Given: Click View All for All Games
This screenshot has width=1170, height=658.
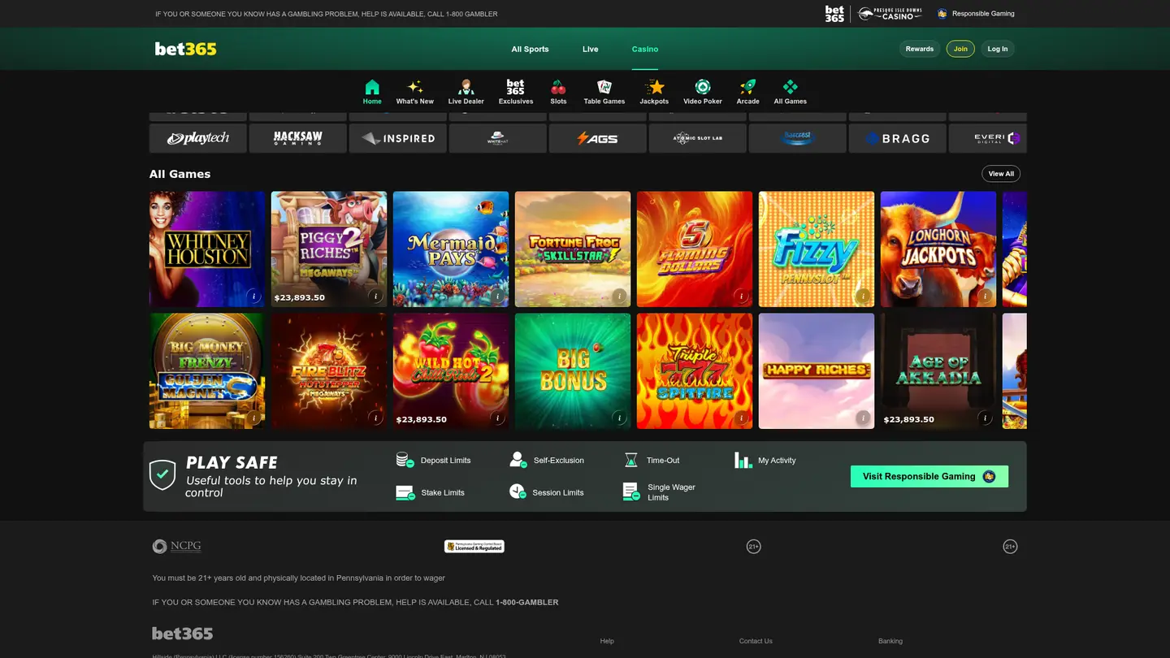Looking at the screenshot, I should point(1001,174).
